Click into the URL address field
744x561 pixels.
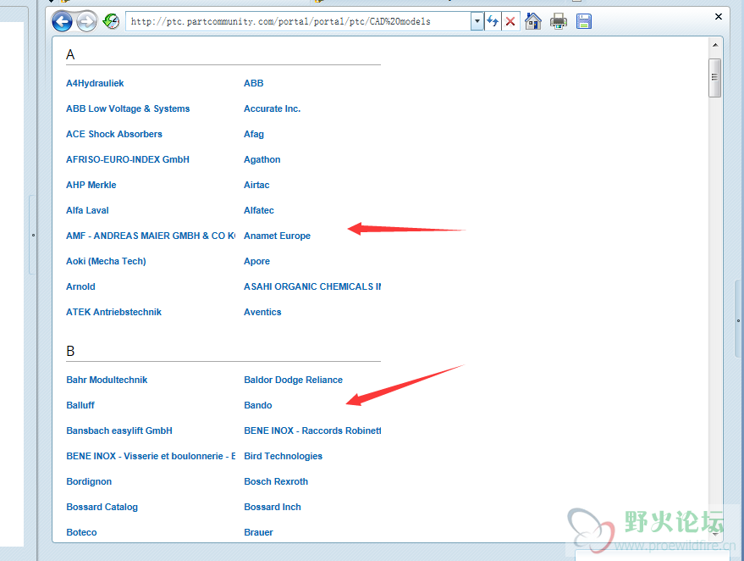click(x=298, y=21)
